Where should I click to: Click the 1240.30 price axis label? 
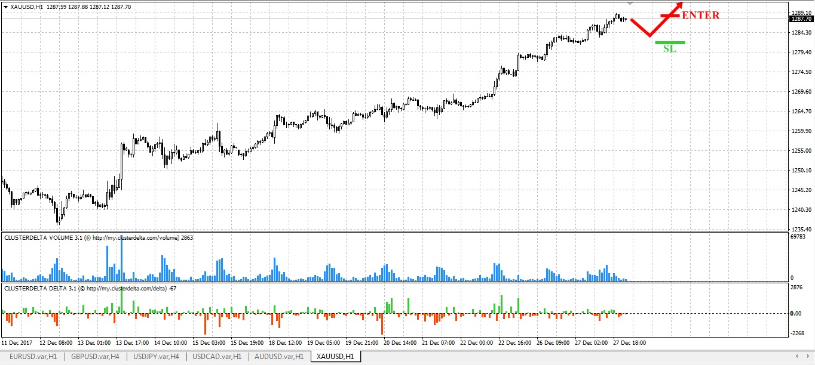pos(801,210)
